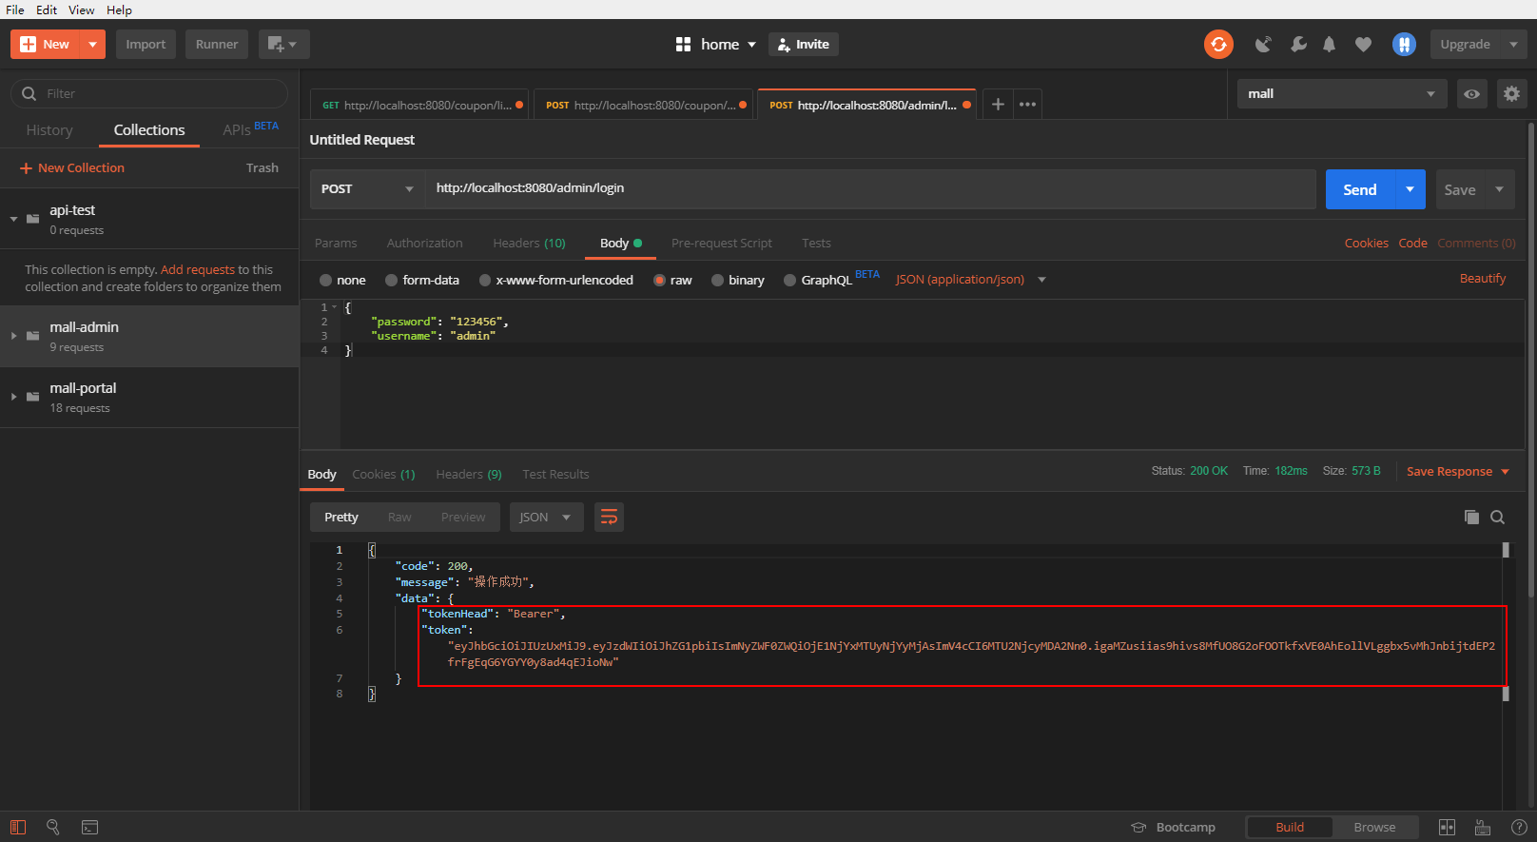
Task: Choose the none body type
Action: tap(342, 280)
